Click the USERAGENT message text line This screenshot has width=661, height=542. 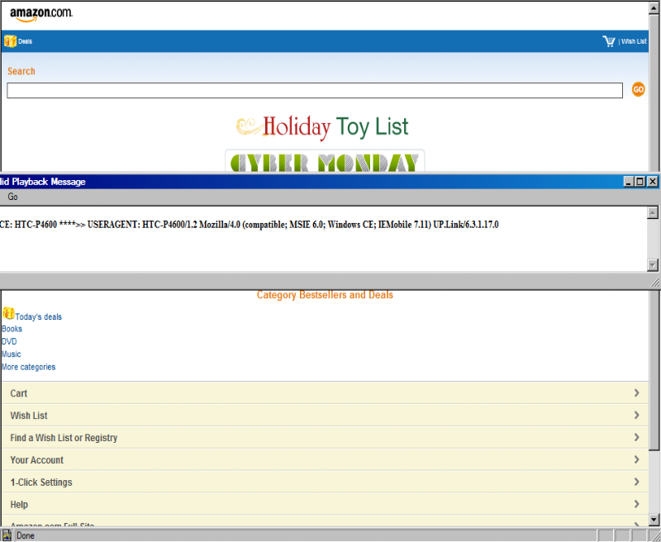250,225
